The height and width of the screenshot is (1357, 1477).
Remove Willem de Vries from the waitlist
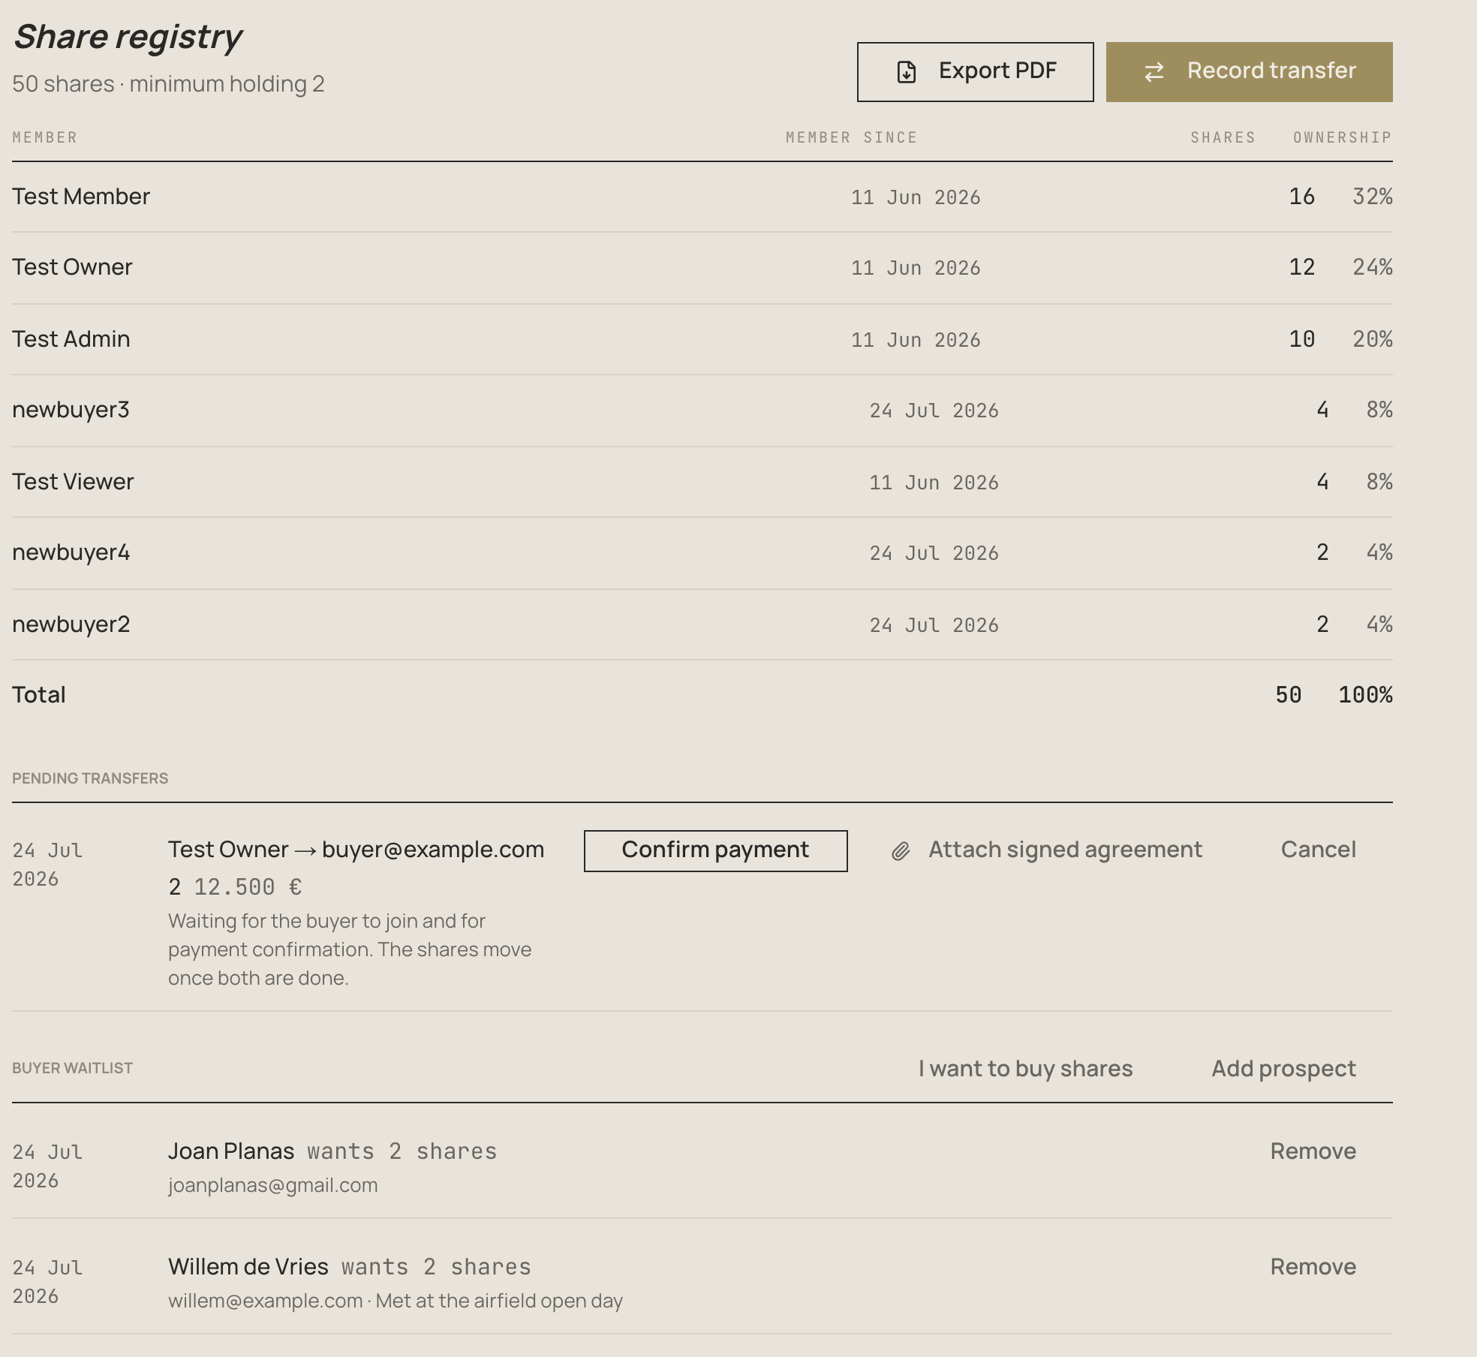(1313, 1267)
